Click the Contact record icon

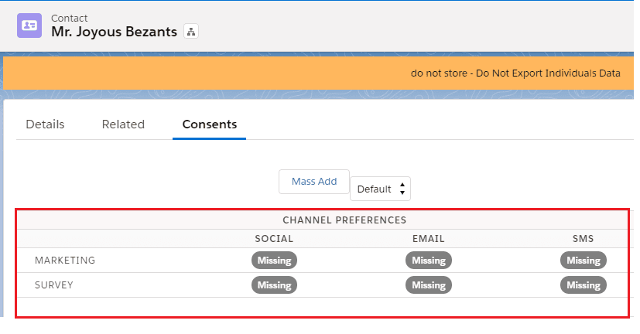pyautogui.click(x=29, y=25)
